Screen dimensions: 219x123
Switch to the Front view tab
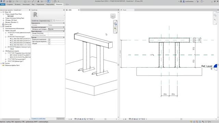(x=125, y=10)
